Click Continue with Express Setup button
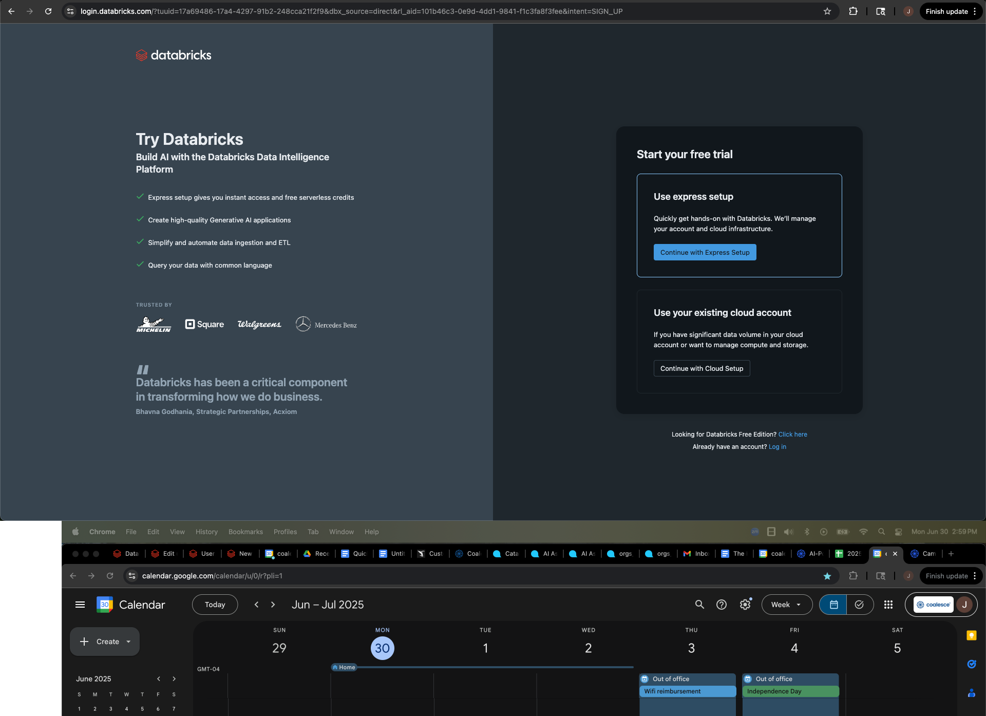This screenshot has width=986, height=716. point(705,252)
